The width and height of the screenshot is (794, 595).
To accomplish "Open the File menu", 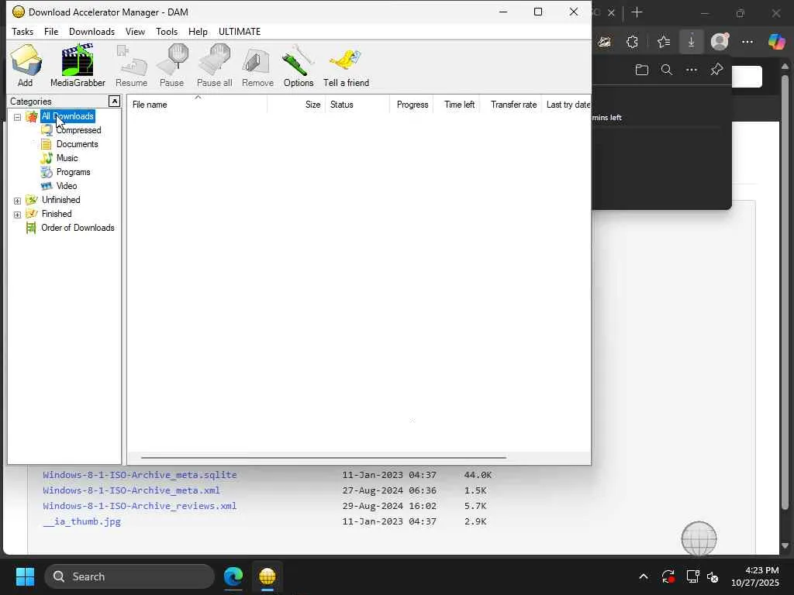I will pos(51,31).
